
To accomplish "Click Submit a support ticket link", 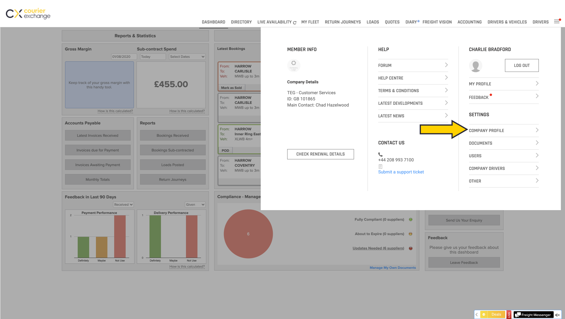I will 401,172.
